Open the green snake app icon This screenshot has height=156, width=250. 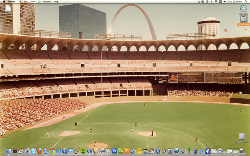189,151
